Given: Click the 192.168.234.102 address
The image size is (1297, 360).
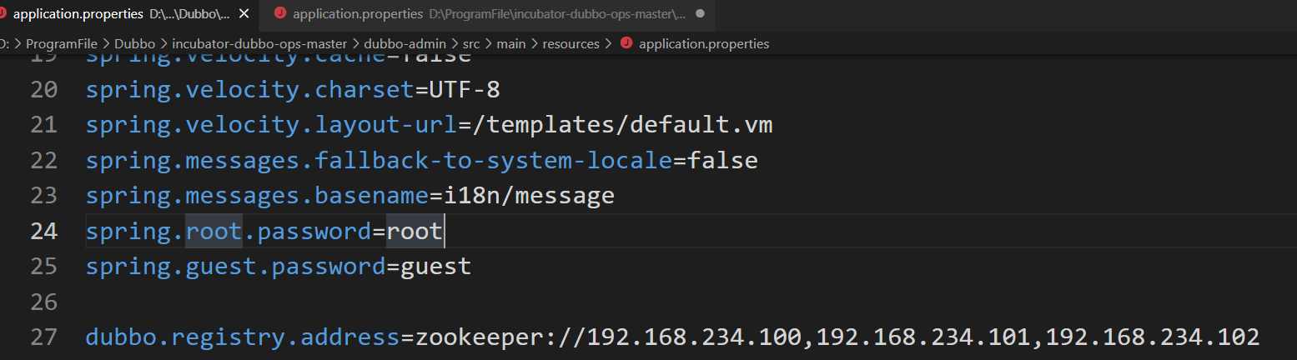Looking at the screenshot, I should (1153, 337).
